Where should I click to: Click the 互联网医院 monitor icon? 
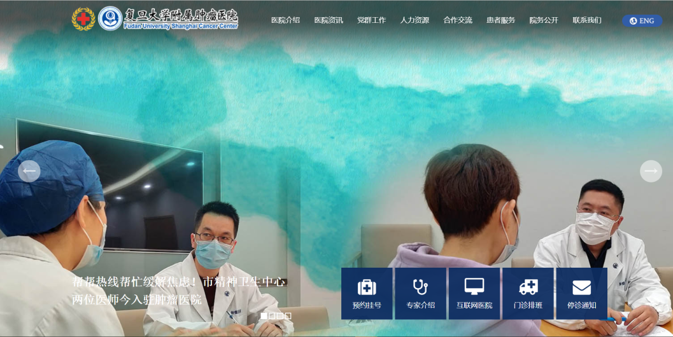point(474,287)
